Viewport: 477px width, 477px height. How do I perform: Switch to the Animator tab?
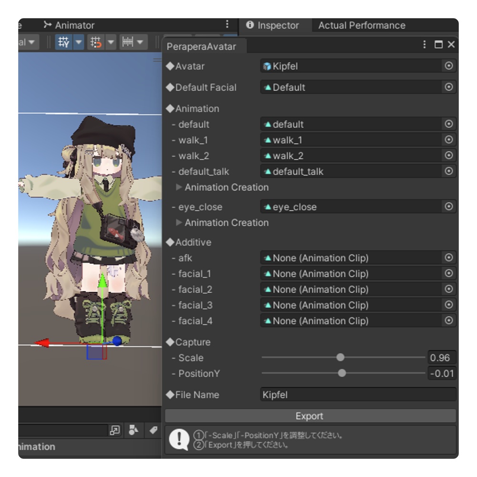(x=69, y=25)
